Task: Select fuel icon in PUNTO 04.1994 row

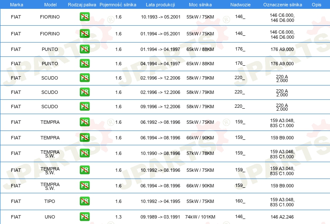Action: pyautogui.click(x=84, y=63)
